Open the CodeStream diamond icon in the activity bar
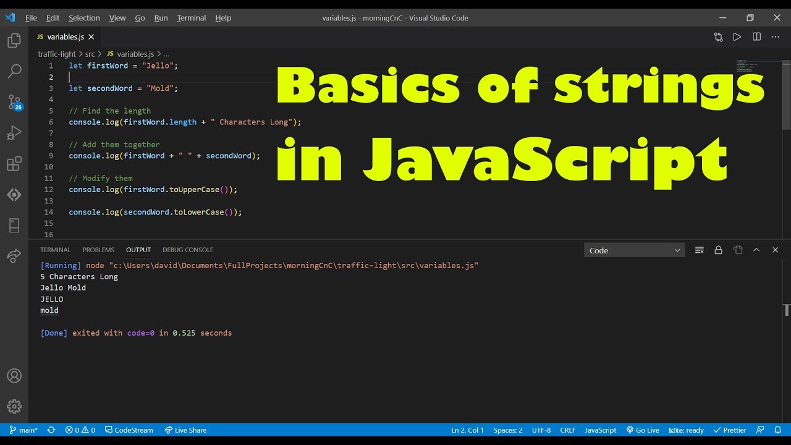Image resolution: width=791 pixels, height=445 pixels. point(14,195)
